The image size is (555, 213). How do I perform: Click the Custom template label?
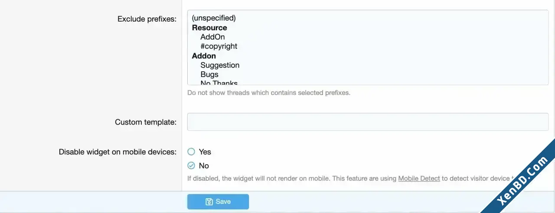(146, 122)
